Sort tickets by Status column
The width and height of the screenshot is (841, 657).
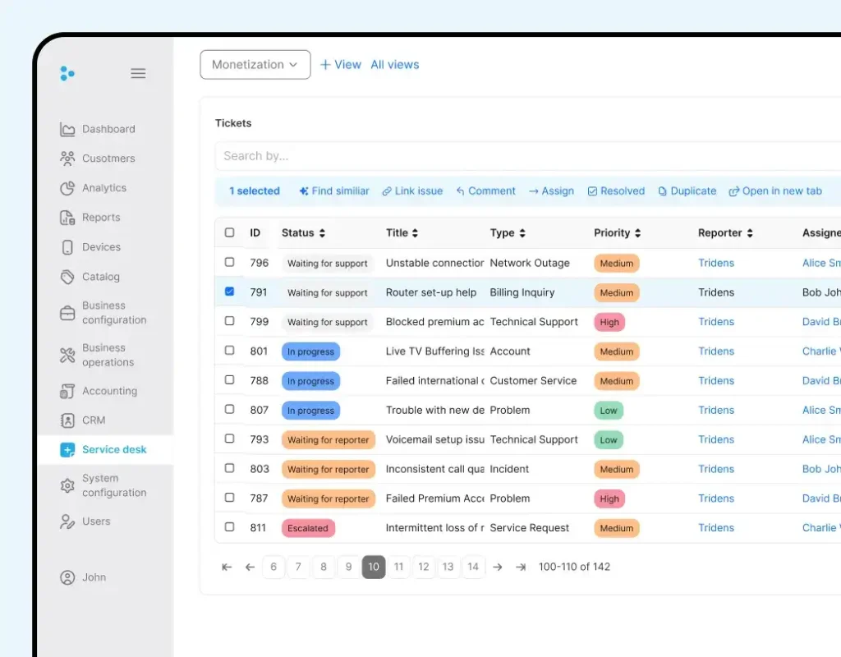pos(303,233)
